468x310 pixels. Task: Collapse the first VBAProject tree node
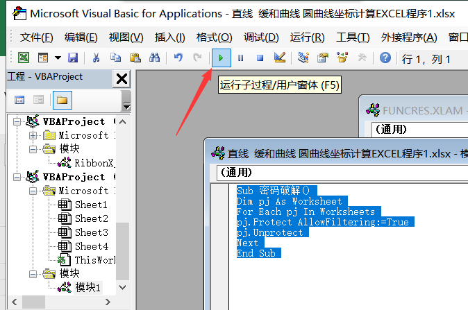tap(17, 121)
